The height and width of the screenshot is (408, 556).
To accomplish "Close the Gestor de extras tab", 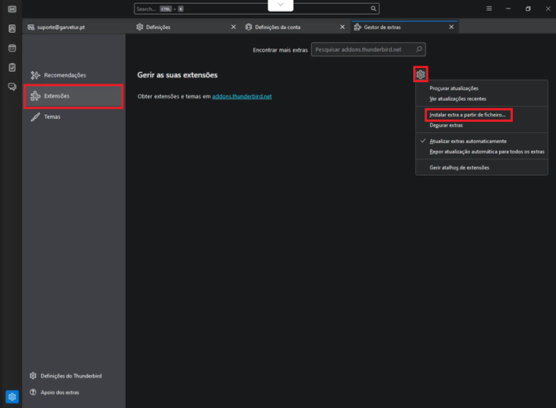I will point(451,27).
